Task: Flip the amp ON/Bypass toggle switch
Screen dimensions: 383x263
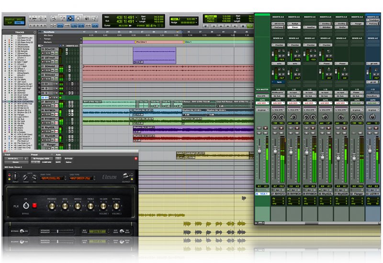Action: click(x=25, y=206)
